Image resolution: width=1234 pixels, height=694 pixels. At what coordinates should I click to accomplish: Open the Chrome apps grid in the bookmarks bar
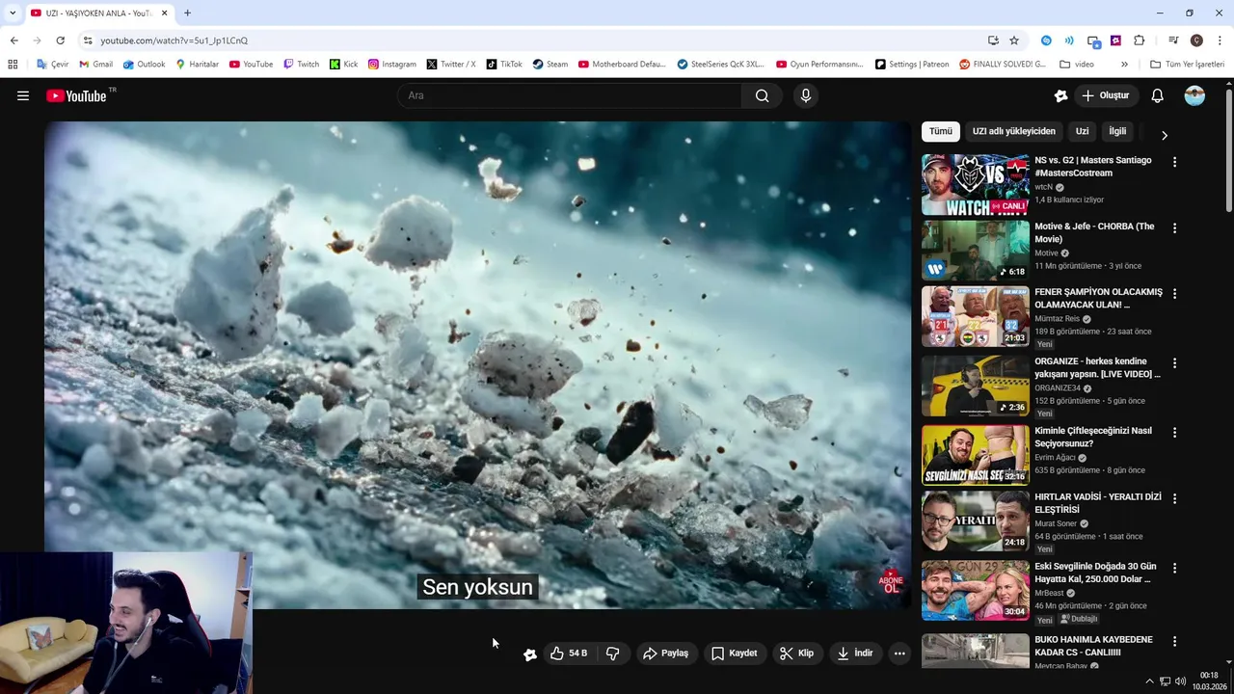click(x=13, y=65)
